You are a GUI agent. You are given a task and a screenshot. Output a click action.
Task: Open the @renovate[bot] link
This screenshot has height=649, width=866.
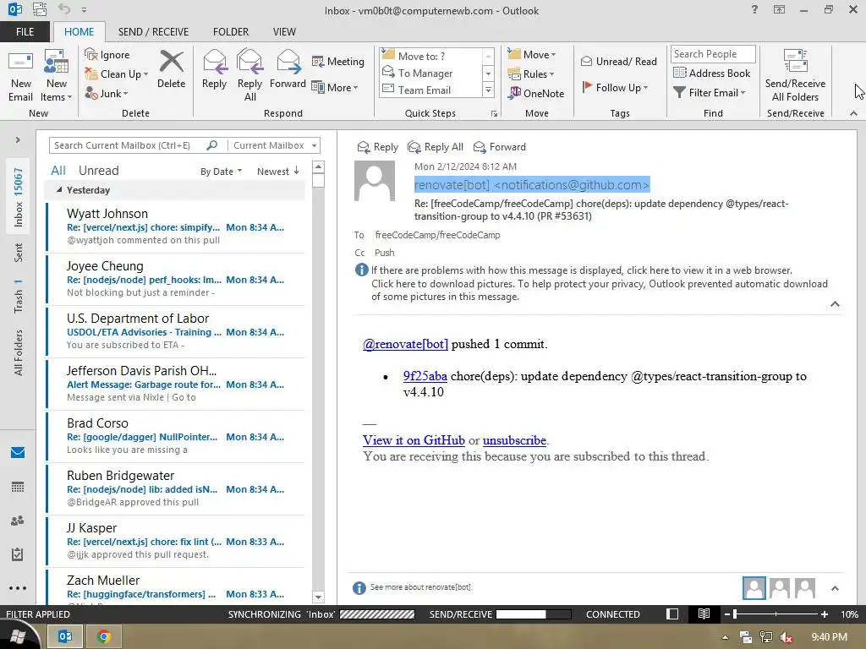tap(405, 344)
